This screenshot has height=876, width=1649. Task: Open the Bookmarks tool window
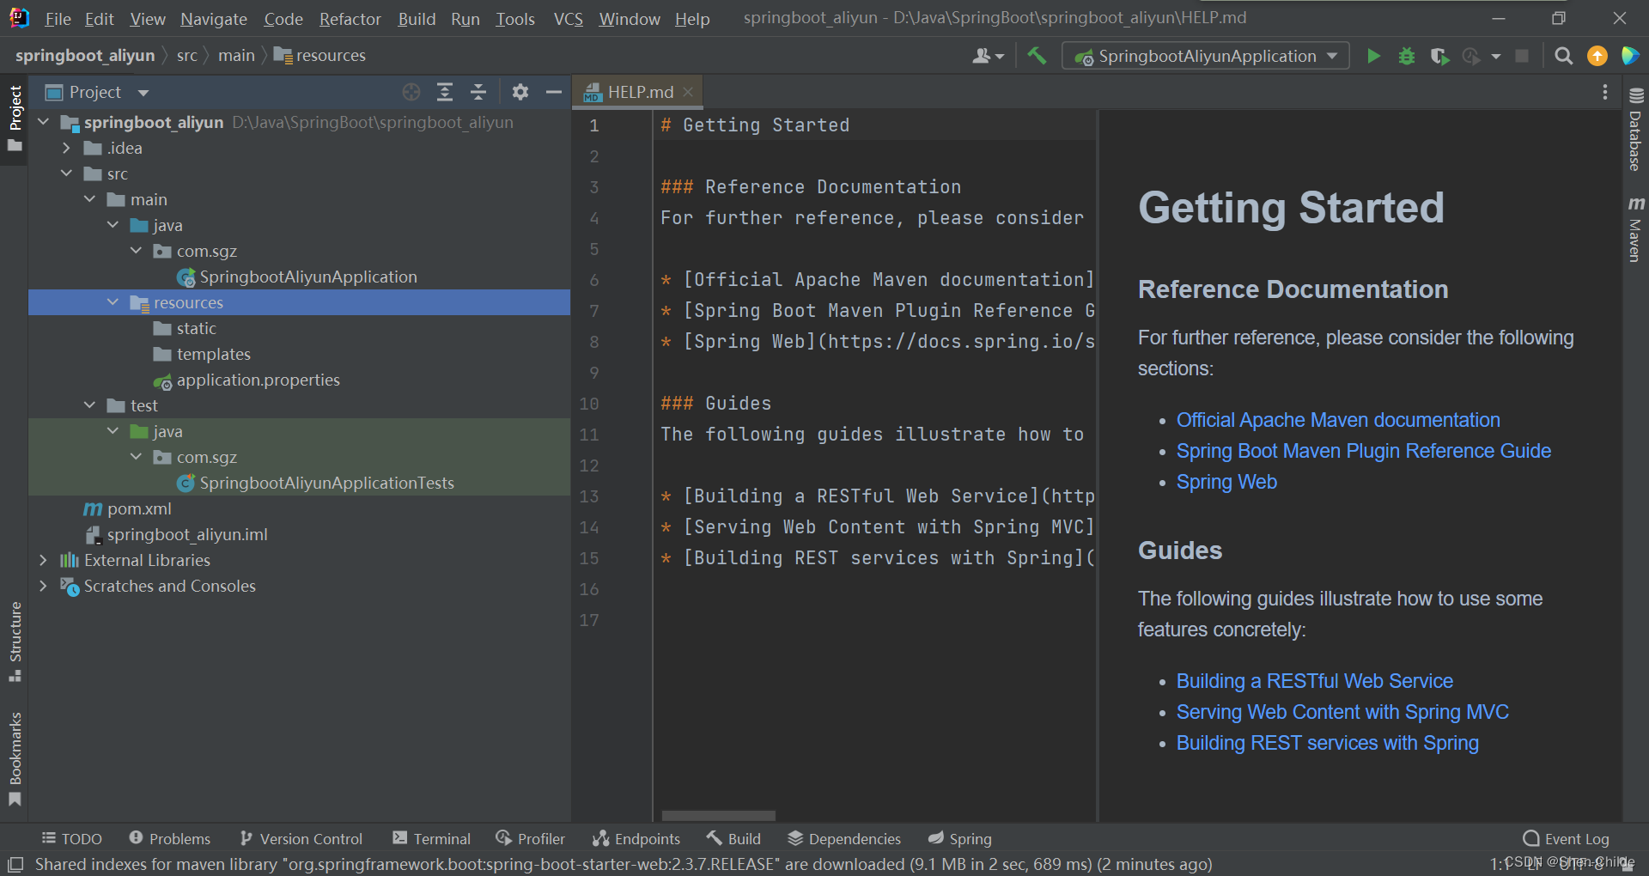click(15, 759)
